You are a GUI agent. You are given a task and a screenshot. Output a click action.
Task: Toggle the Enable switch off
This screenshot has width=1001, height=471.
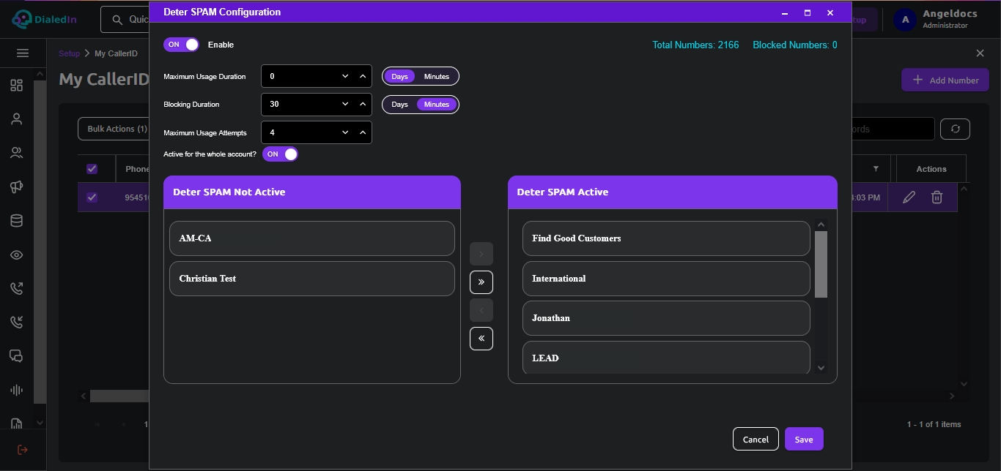[181, 45]
